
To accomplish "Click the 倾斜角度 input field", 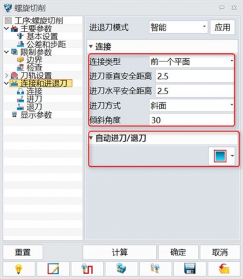I will [192, 120].
